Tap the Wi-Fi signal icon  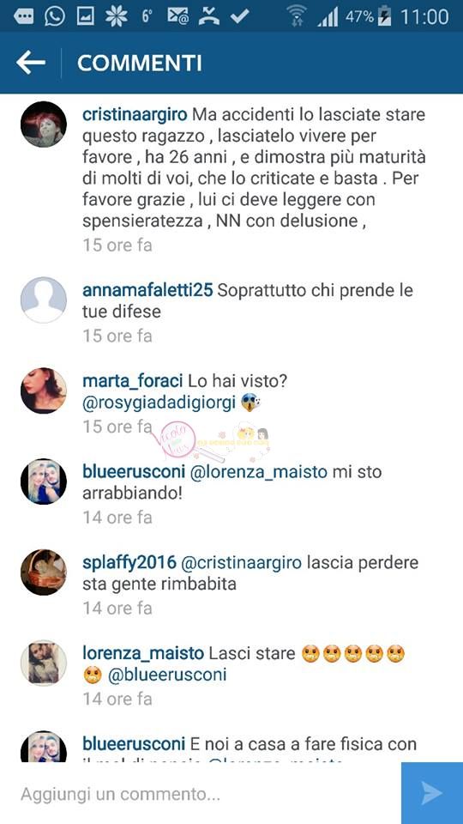297,16
